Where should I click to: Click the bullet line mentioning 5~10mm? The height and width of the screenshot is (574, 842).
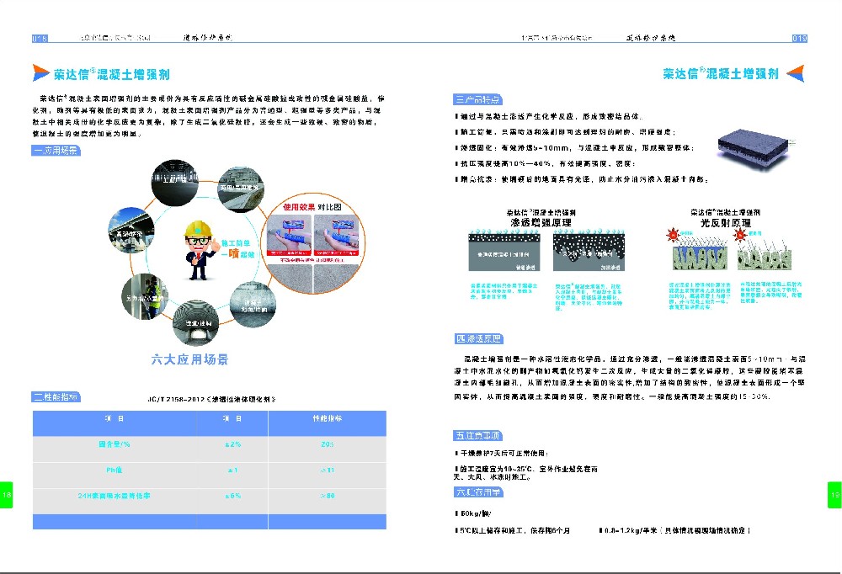point(574,147)
